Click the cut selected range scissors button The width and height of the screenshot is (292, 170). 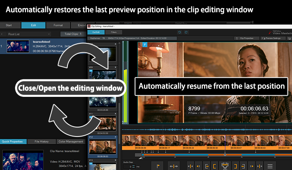pos(225,166)
